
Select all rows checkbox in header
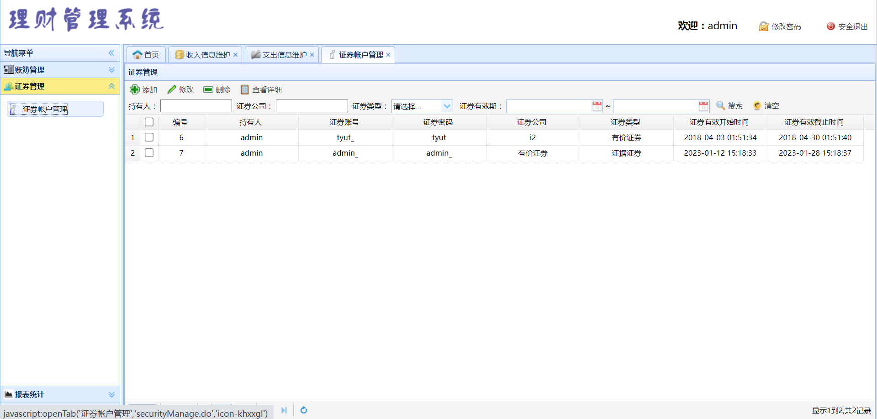(x=149, y=122)
